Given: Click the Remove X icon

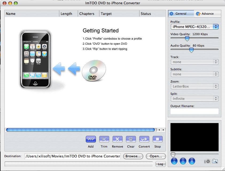Looking at the screenshot, I should tap(117, 139).
